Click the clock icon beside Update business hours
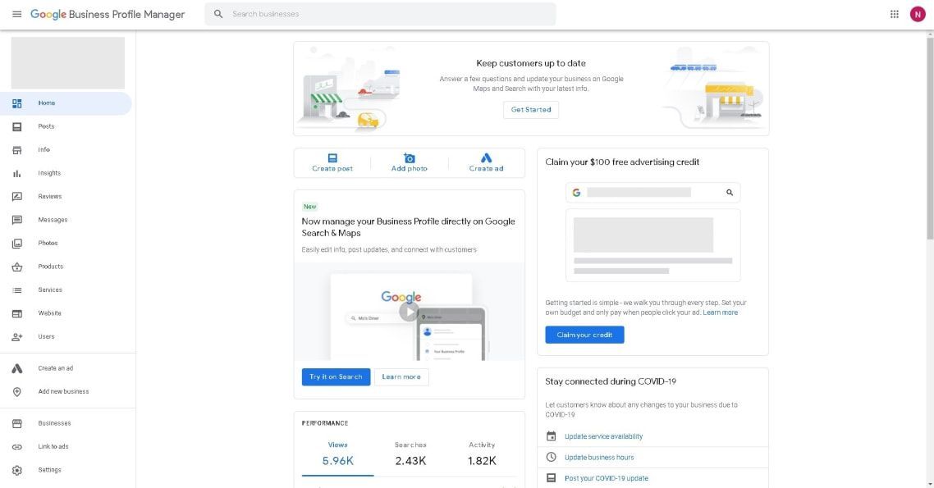 click(x=551, y=457)
